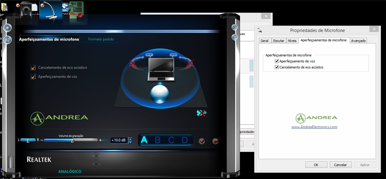The height and width of the screenshot is (179, 386).
Task: Click the grey set default device checkmark
Action: [202, 141]
